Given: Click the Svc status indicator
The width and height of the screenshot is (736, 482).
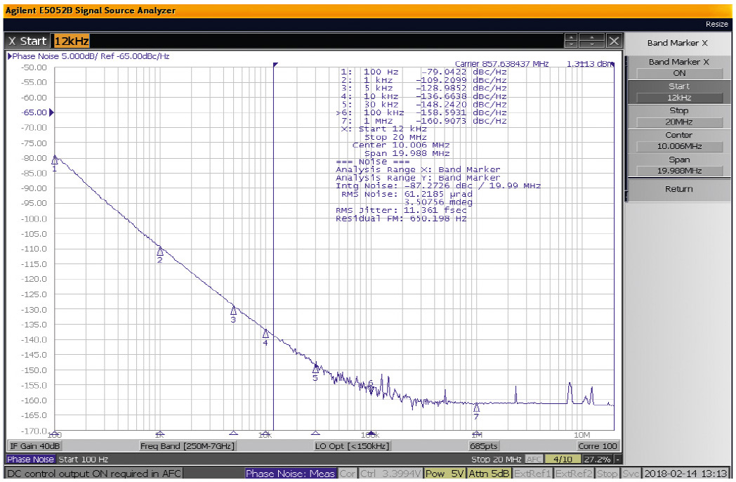Looking at the screenshot, I should coord(631,474).
